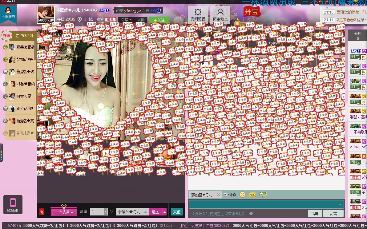Remove chat target 梦如蓝♥丹儿 tag

218,194
